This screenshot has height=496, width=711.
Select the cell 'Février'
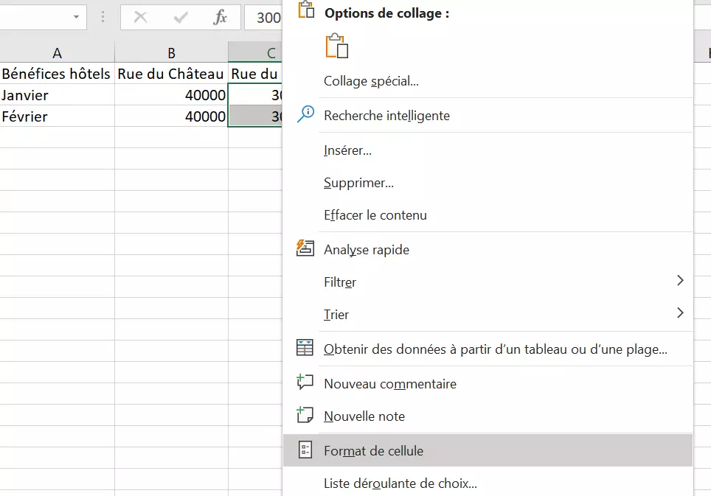(57, 116)
